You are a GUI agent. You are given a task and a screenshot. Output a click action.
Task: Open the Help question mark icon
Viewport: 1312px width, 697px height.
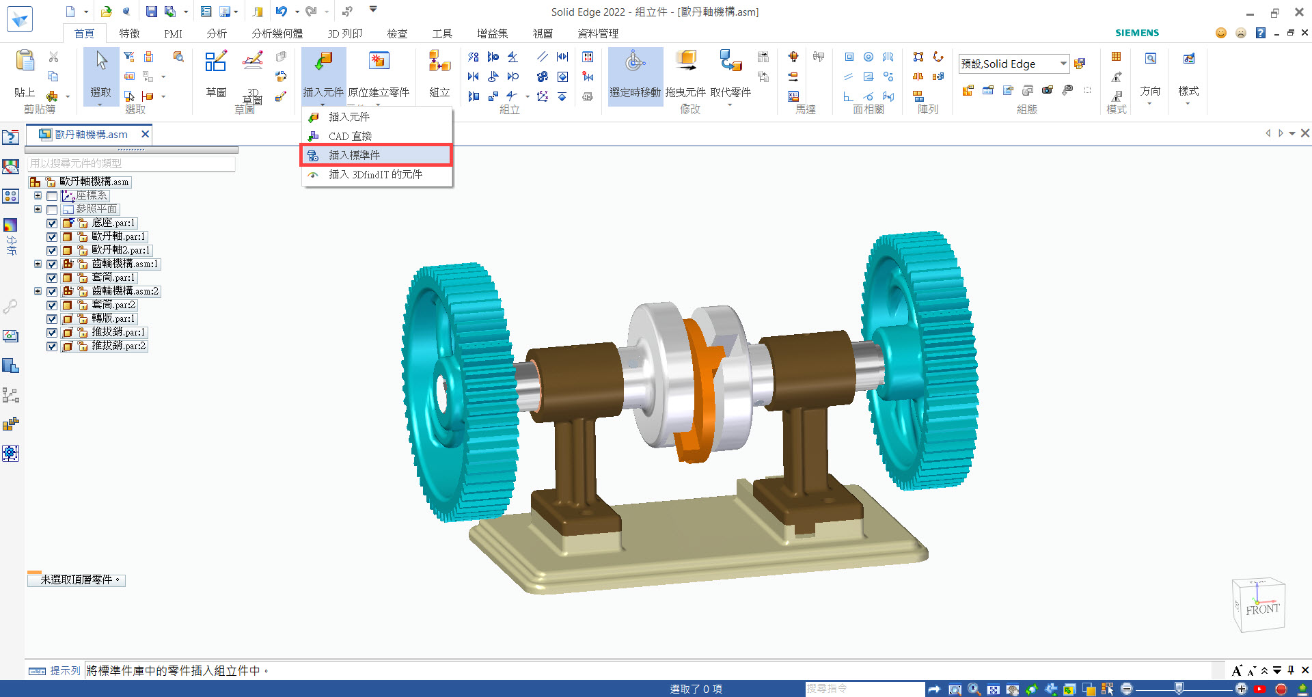(1260, 33)
